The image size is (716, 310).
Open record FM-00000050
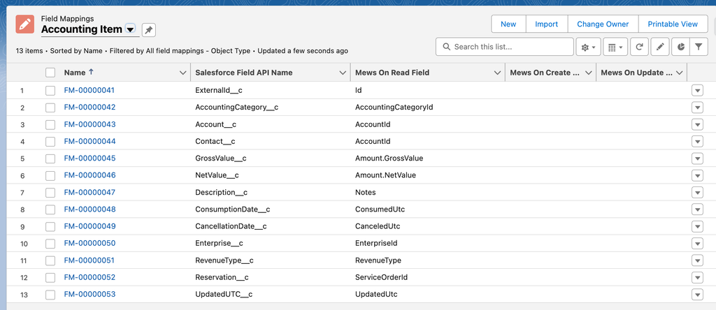pyautogui.click(x=90, y=243)
